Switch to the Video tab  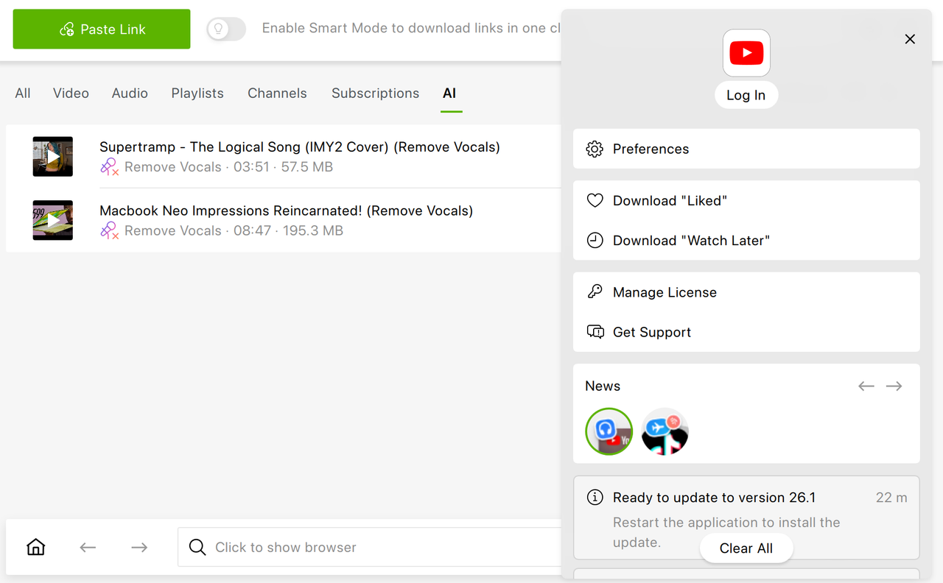tap(71, 93)
